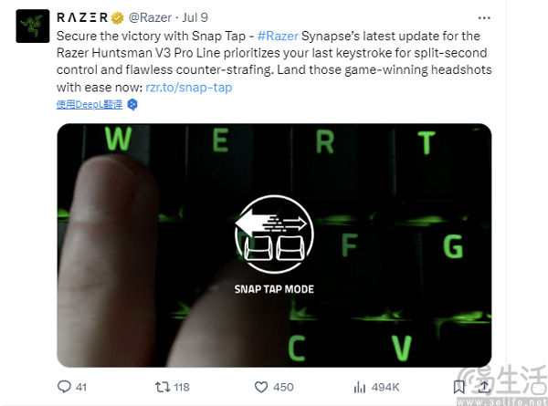Screen dimensions: 548x406
Task: Open the Razer profile avatar
Action: (x=33, y=26)
